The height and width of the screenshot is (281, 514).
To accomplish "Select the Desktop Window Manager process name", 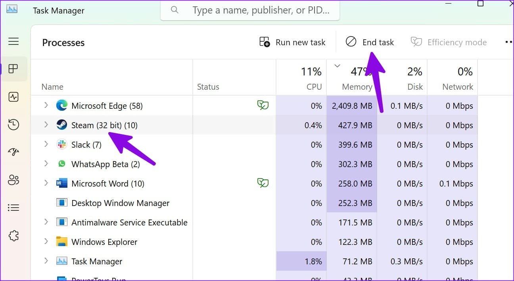I will tap(121, 203).
